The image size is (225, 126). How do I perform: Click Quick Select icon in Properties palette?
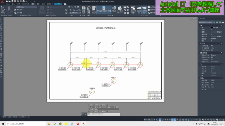click(223, 22)
